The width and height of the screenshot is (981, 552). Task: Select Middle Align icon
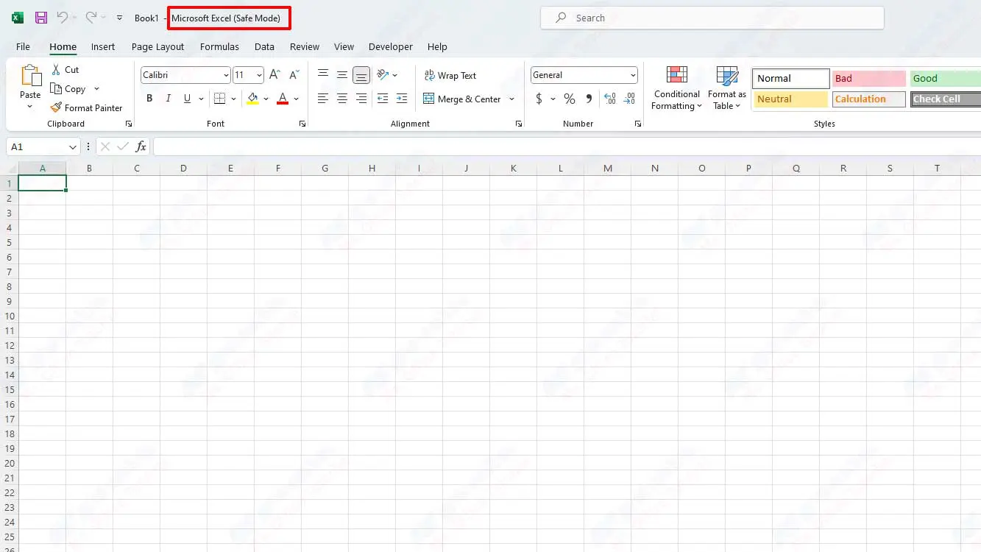[341, 74]
